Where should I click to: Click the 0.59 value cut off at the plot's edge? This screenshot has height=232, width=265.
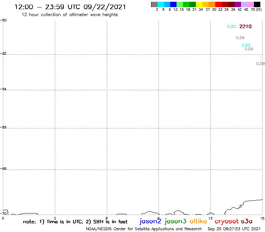pyautogui.click(x=260, y=64)
